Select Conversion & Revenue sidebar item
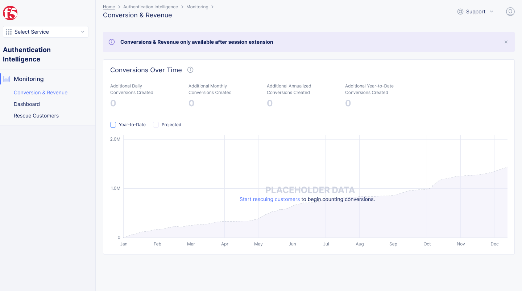 tap(41, 93)
